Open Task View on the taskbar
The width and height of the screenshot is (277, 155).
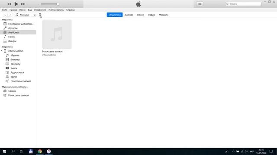22,151
